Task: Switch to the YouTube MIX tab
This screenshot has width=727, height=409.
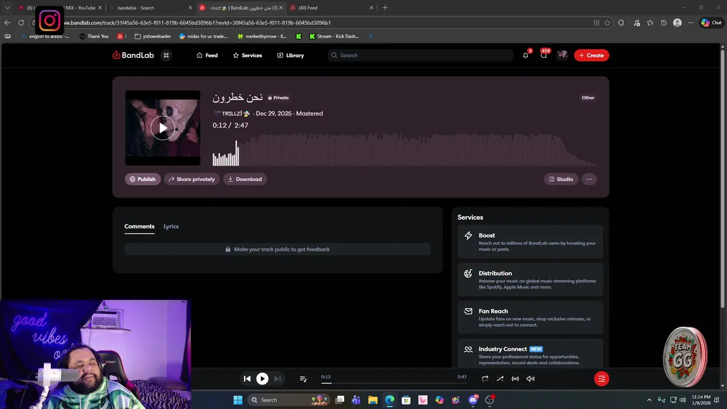Action: tap(61, 8)
